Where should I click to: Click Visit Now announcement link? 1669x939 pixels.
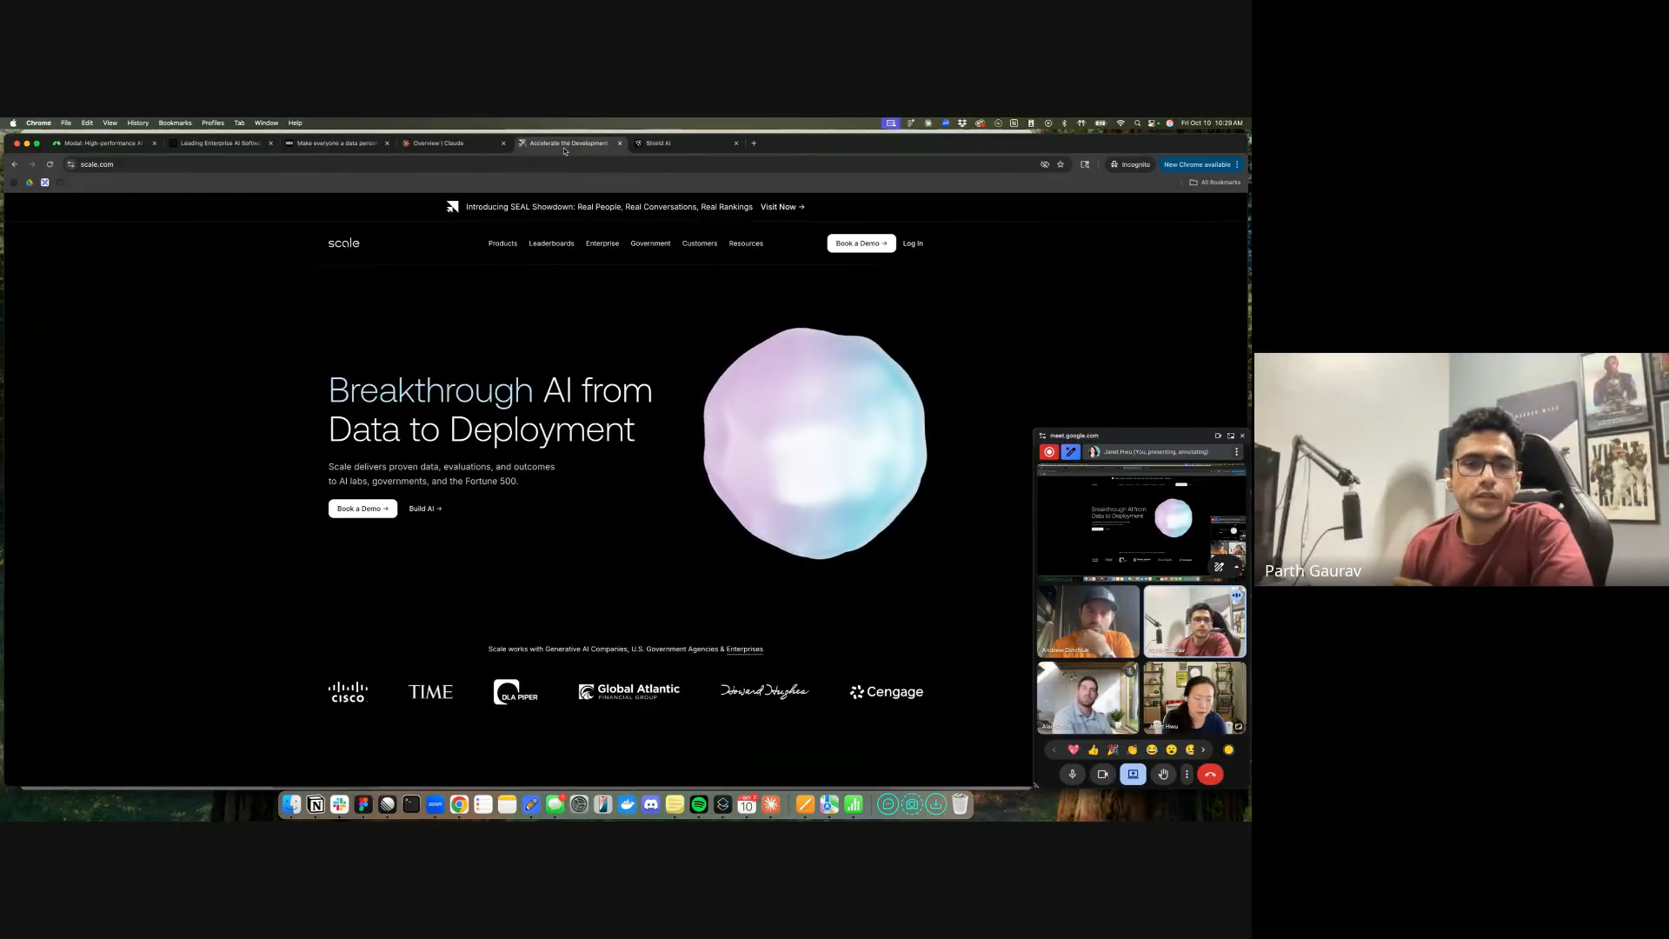click(x=781, y=207)
